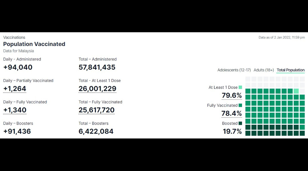Select the Adults (18+) tab

[264, 70]
